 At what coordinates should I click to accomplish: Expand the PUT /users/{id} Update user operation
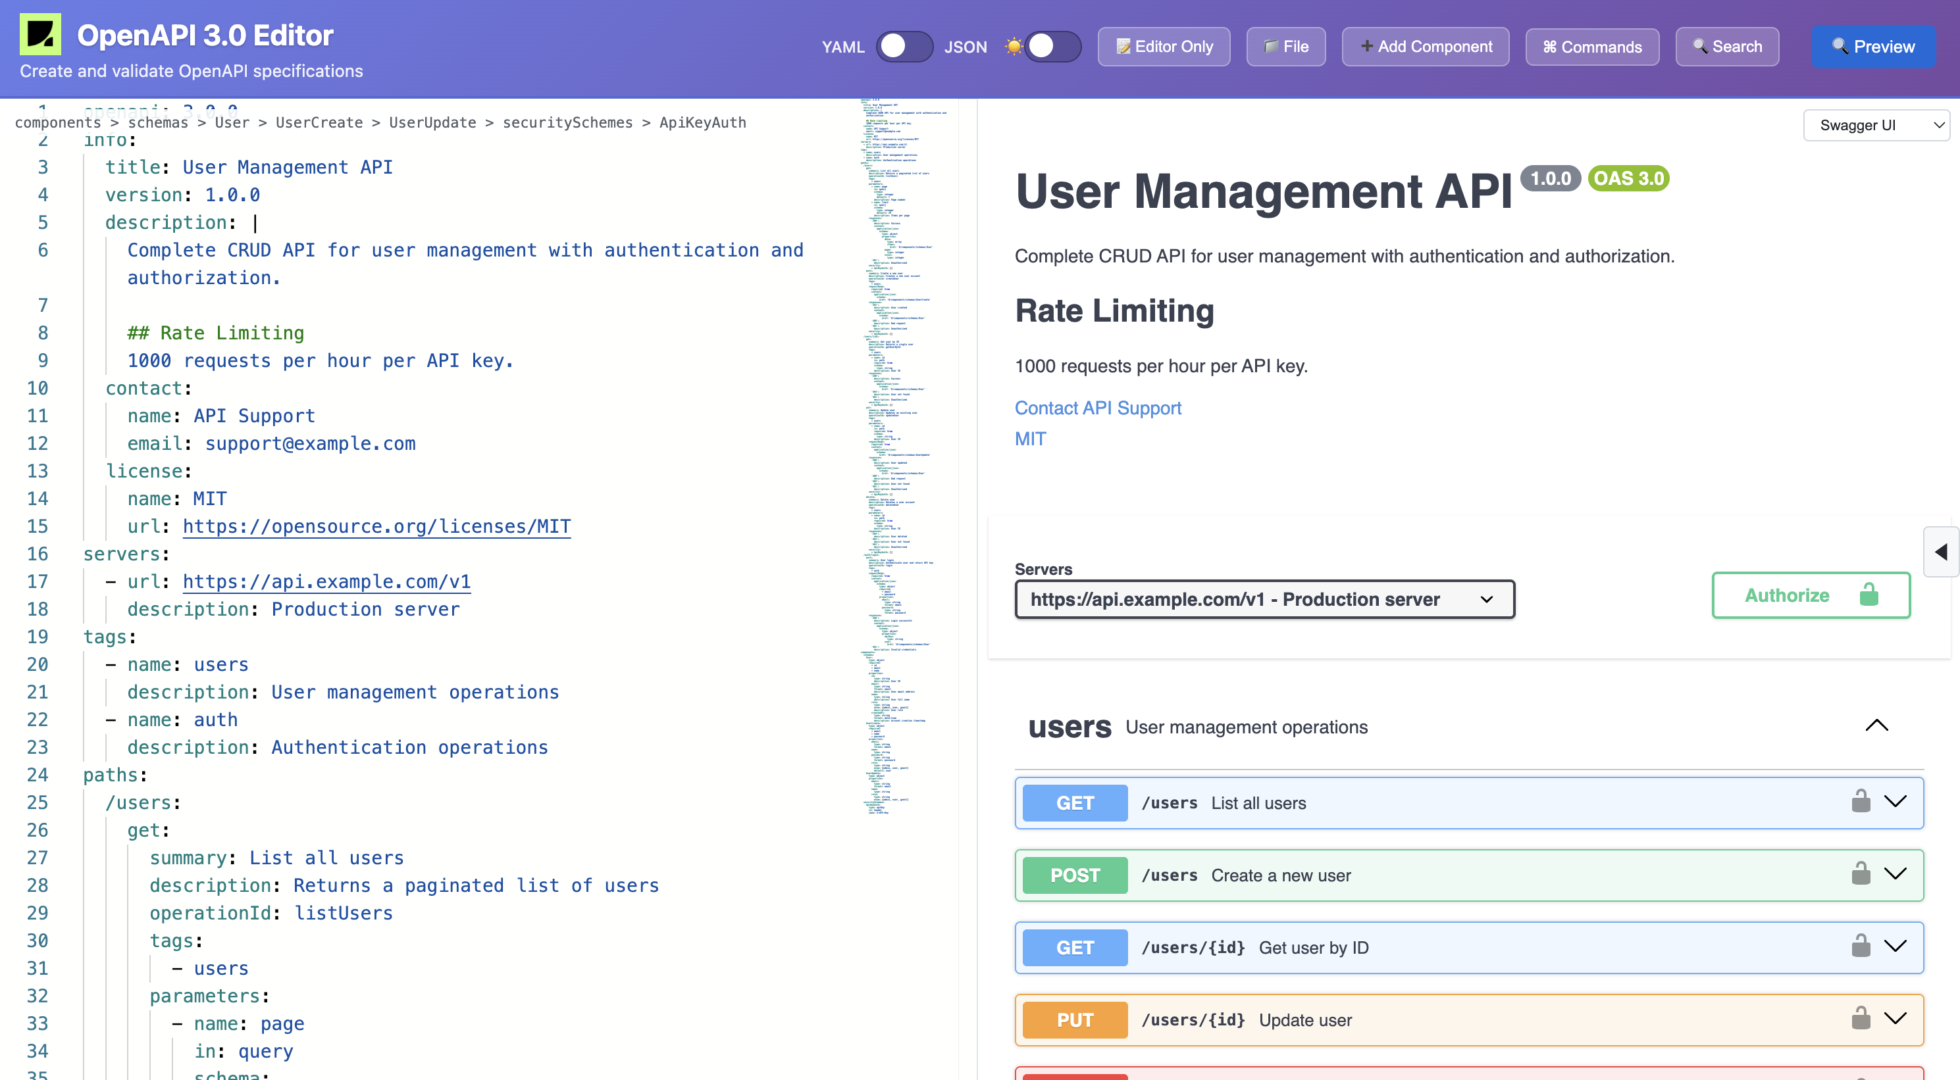click(1896, 1018)
